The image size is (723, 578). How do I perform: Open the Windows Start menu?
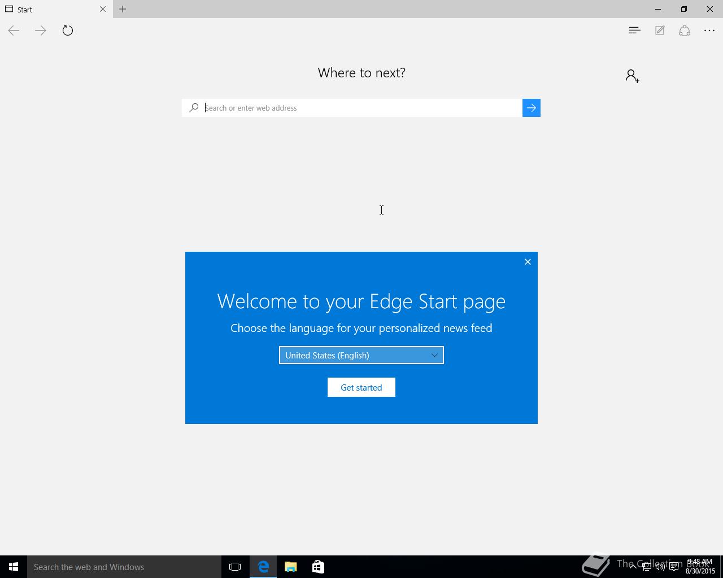tap(14, 567)
